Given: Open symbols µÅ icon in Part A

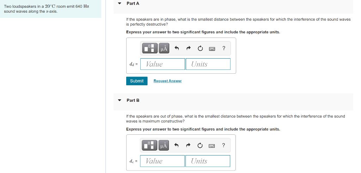Looking at the screenshot, I should (x=164, y=48).
